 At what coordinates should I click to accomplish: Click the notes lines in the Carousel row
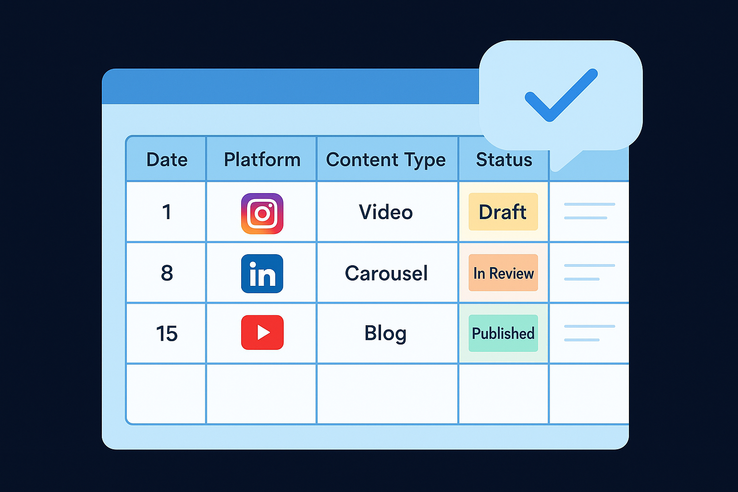(590, 272)
